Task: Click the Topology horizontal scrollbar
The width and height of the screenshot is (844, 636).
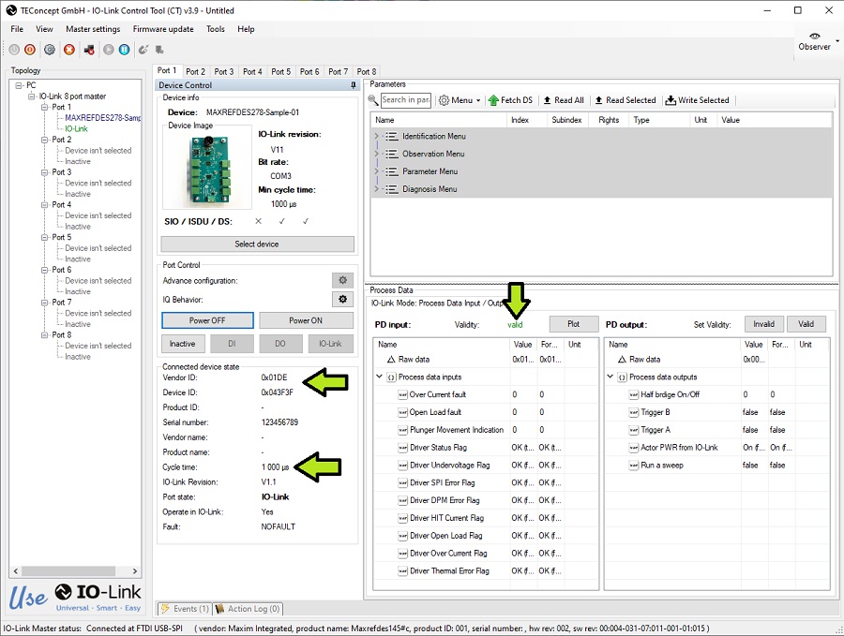Action: (68, 571)
